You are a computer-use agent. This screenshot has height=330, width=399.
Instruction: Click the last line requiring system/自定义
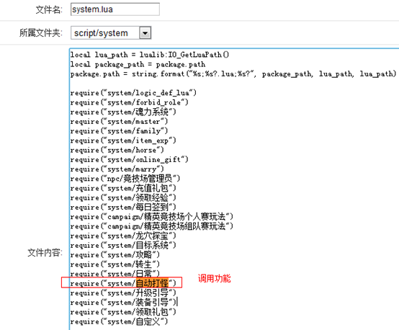[x=119, y=321]
